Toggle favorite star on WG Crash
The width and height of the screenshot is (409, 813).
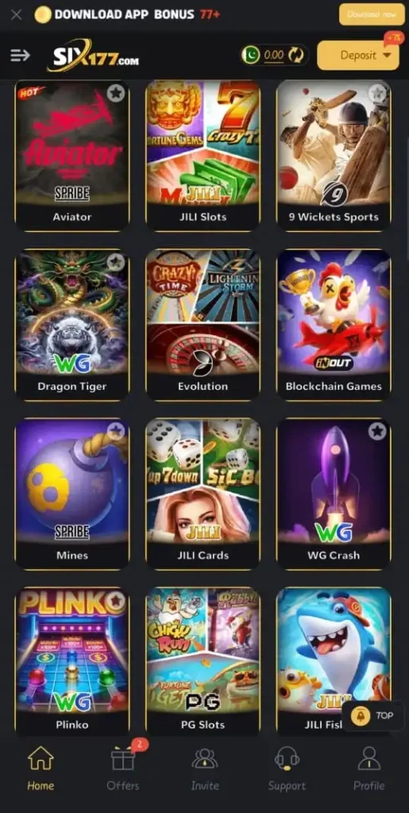click(377, 431)
